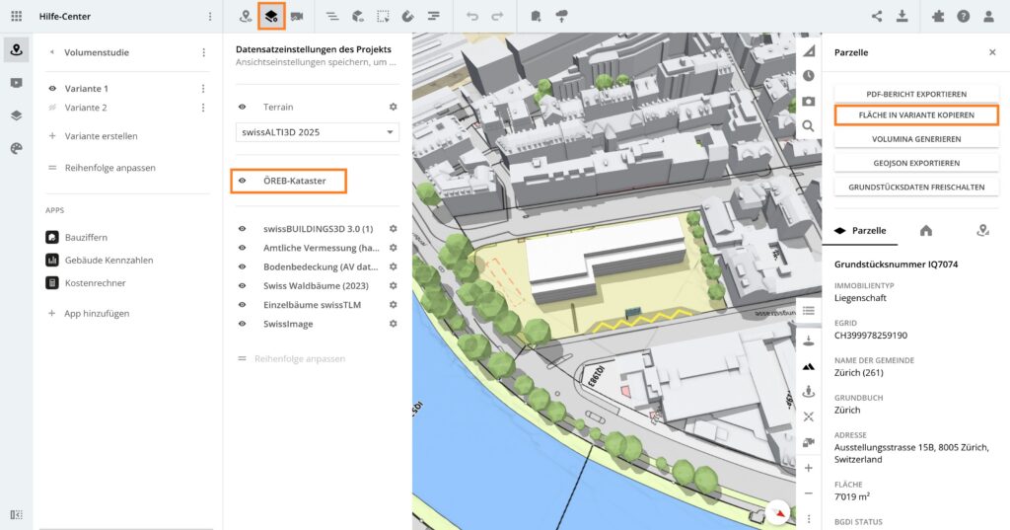
Task: Open the color palette icon in left sidebar
Action: tap(16, 148)
